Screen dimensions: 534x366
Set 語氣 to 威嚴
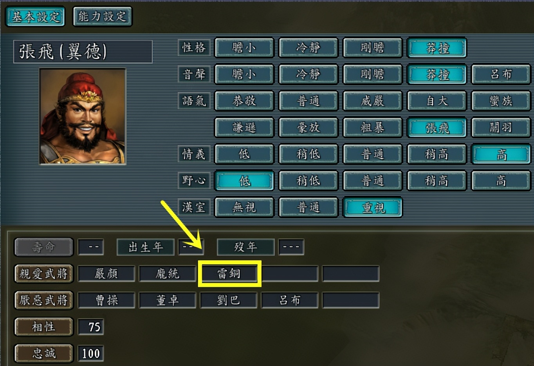[x=373, y=101]
